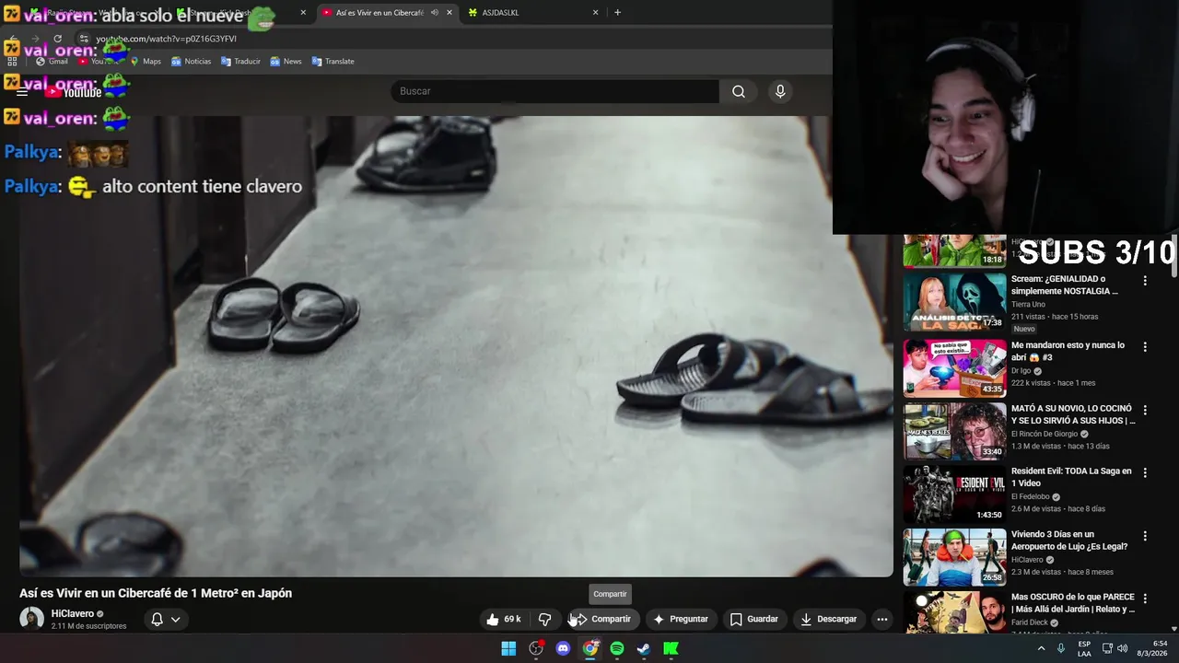This screenshot has width=1179, height=663.
Task: Open a new browser tab
Action: click(x=617, y=13)
